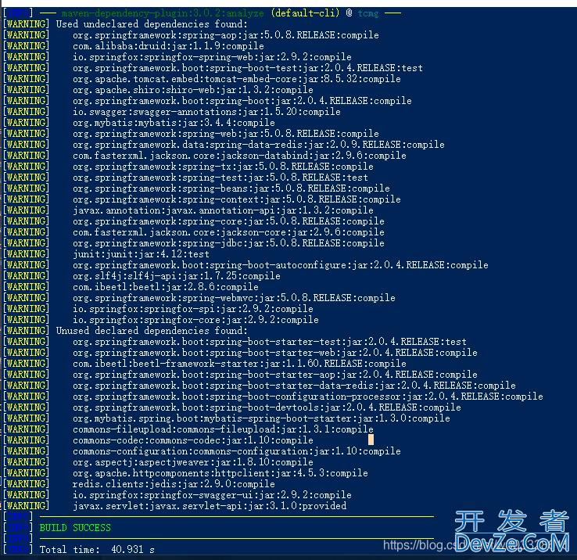Image resolution: width=577 pixels, height=560 pixels.
Task: Click the spring-aop:jar:5.0.8.RELEASE dependency line
Action: [226, 35]
